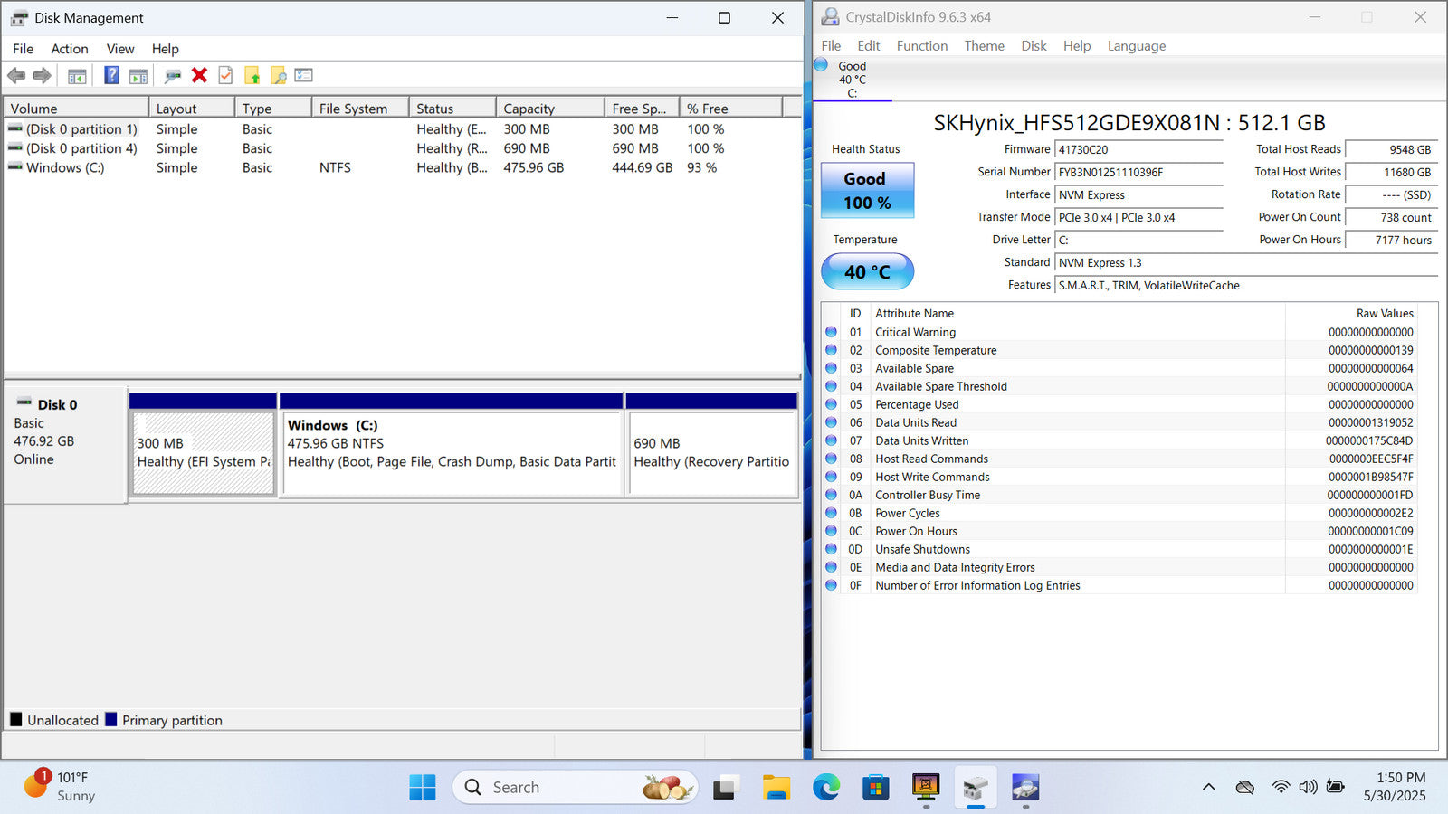
Task: Toggle the Show/Hide Console Tree toolbar icon
Action: click(77, 76)
